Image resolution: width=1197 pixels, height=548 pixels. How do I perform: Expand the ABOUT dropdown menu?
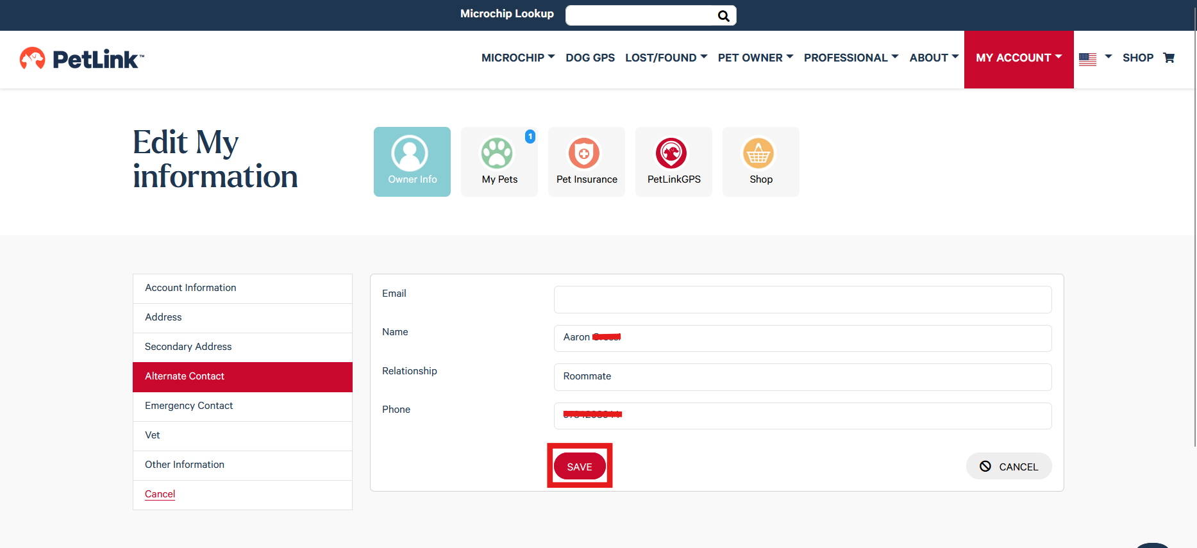coord(933,58)
